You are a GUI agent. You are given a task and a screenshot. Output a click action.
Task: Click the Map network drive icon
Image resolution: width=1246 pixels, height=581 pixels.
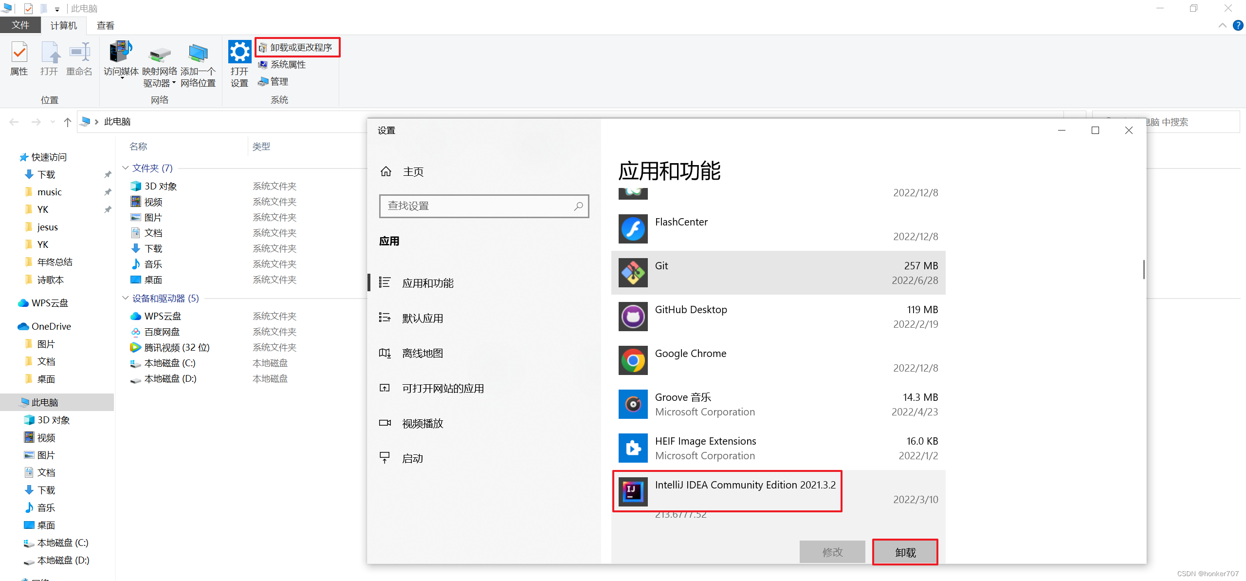tap(159, 54)
